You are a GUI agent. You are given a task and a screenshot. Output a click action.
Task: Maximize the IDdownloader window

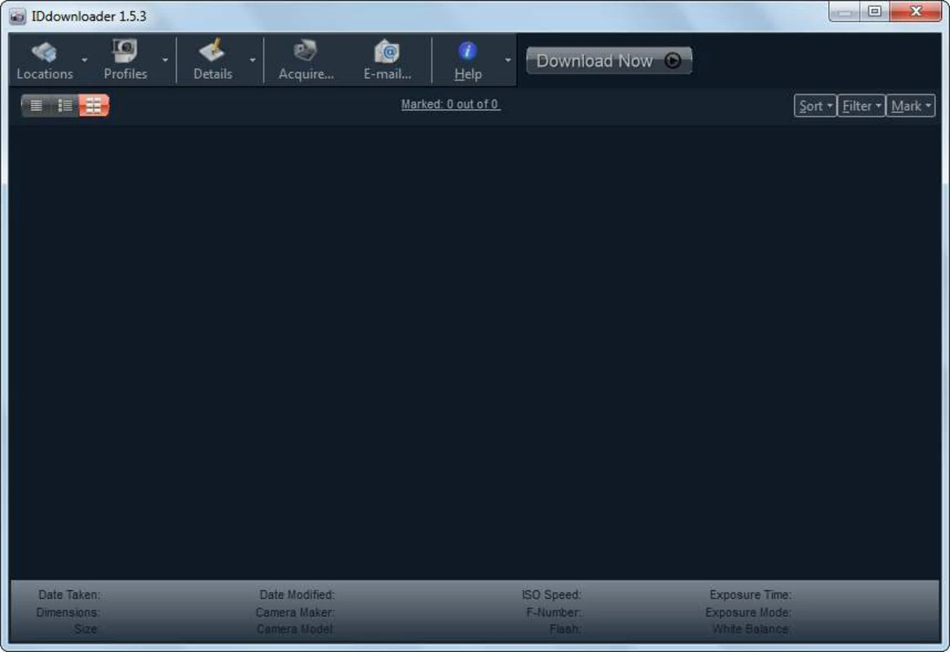875,11
